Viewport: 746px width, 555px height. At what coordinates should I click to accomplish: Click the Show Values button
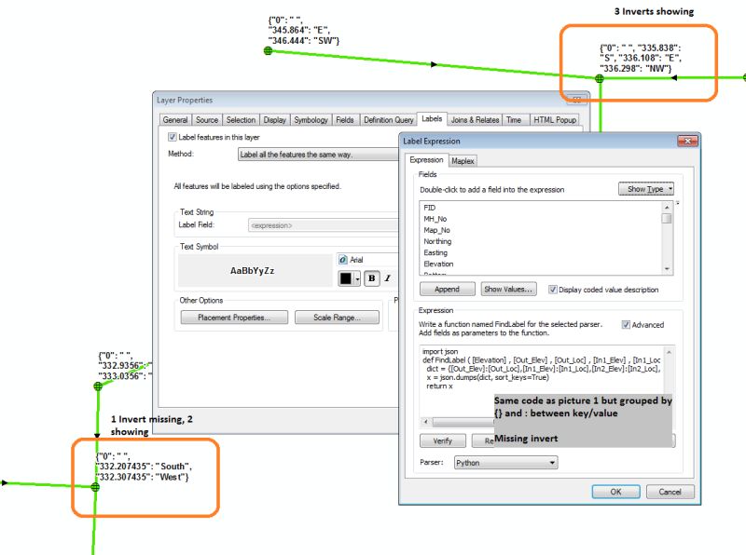(509, 289)
